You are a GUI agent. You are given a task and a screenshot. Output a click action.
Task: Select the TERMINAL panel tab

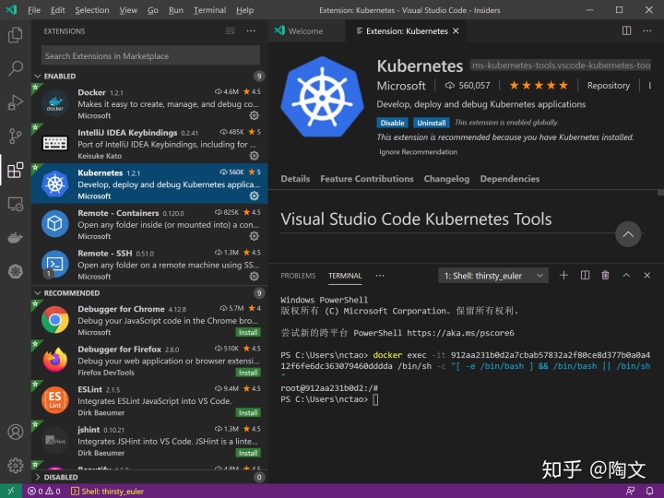(x=345, y=276)
